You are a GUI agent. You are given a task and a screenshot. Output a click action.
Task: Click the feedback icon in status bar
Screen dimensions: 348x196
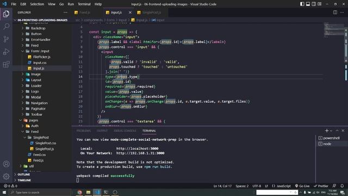pyautogui.click(x=334, y=186)
